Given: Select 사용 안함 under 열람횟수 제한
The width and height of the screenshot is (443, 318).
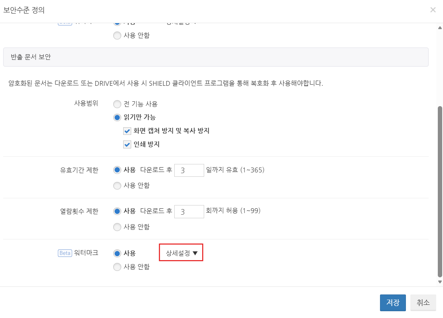Looking at the screenshot, I should pyautogui.click(x=117, y=227).
